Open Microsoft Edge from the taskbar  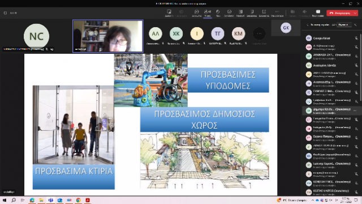point(32,200)
